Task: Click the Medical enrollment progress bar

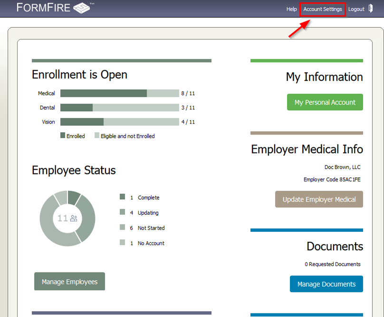Action: click(x=119, y=93)
